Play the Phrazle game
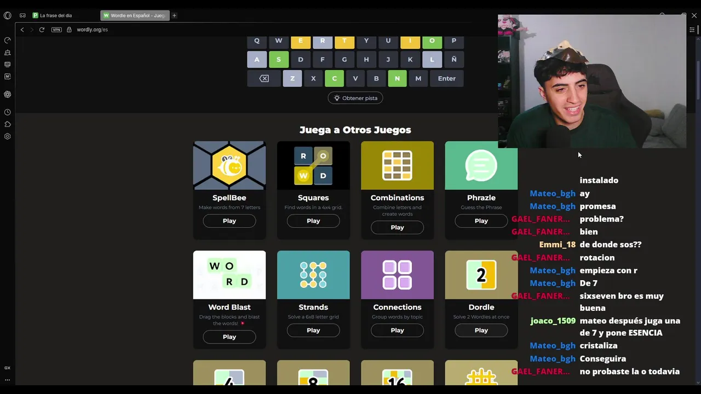Screen dimensions: 701x394 pyautogui.click(x=481, y=221)
